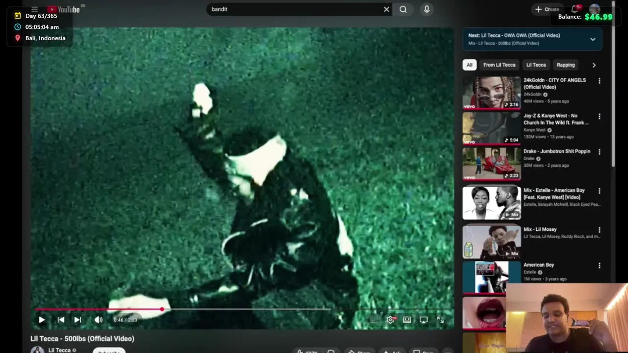Viewport: 628px width, 353px height.
Task: Open options for Mix - Estelle
Action: click(599, 191)
